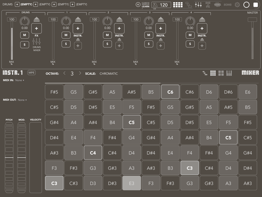262x197 pixels.
Task: Click the VELOCITY strip
Action: pos(36,158)
